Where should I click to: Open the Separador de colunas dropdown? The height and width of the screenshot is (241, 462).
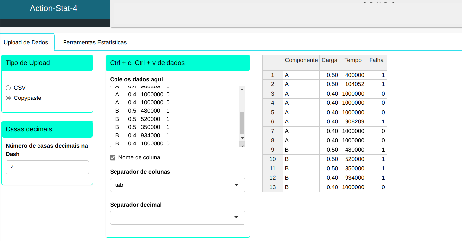pyautogui.click(x=177, y=185)
